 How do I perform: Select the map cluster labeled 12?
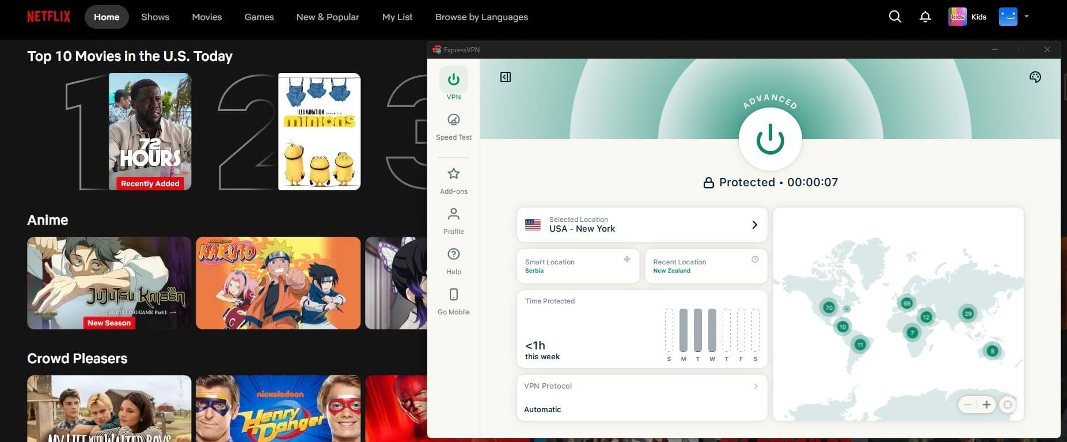coord(926,317)
